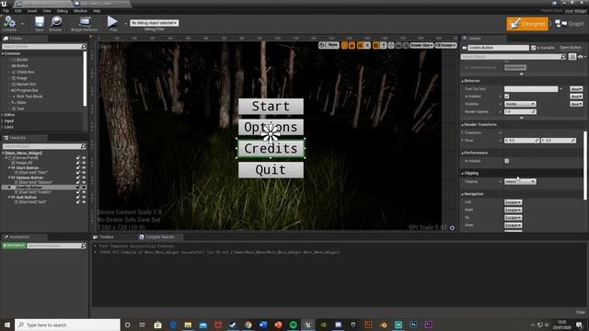Open the Visibility dropdown in Behavior

coord(520,104)
